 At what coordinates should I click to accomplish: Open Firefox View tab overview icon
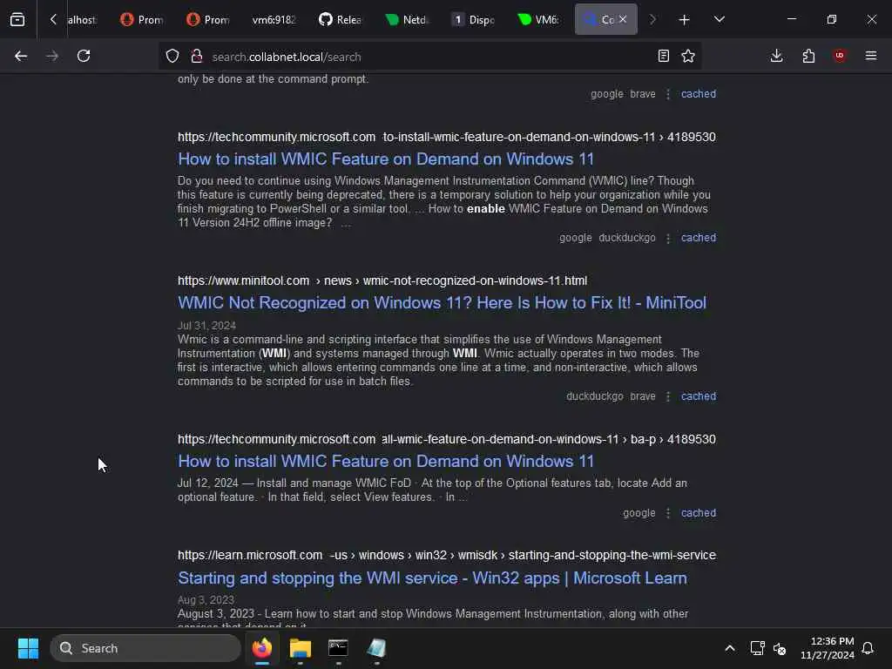[17, 20]
